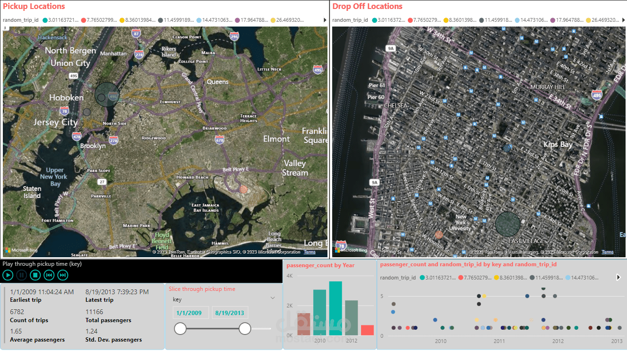Click the large bubble over East Village
The width and height of the screenshot is (627, 352).
pyautogui.click(x=508, y=225)
